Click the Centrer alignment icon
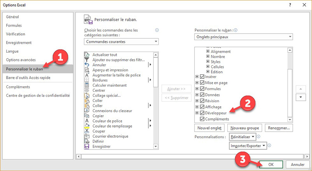The height and width of the screenshot is (171, 312). point(87,90)
